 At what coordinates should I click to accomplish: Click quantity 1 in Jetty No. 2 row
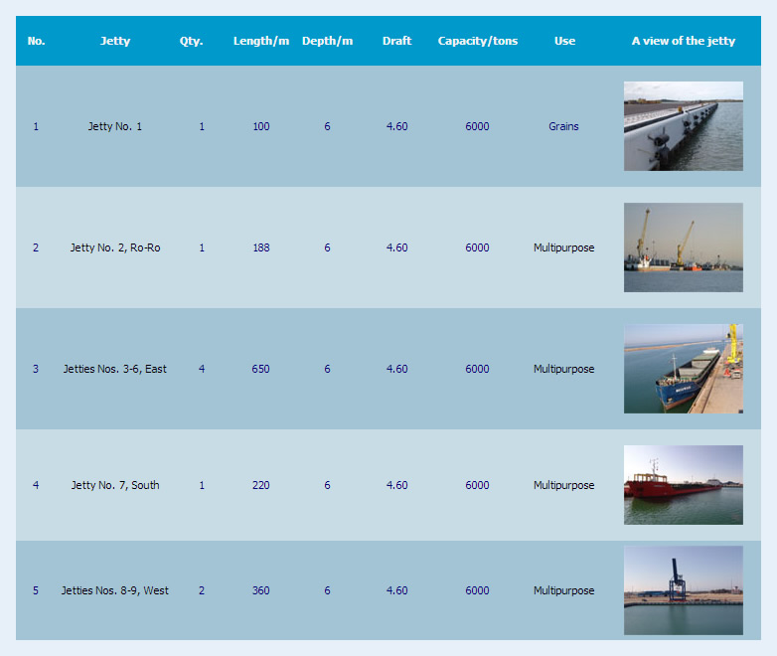[x=202, y=247]
